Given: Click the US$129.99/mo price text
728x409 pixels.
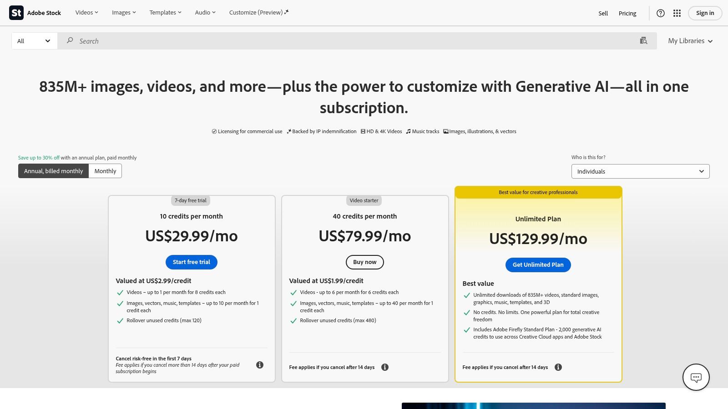Looking at the screenshot, I should coord(538,239).
